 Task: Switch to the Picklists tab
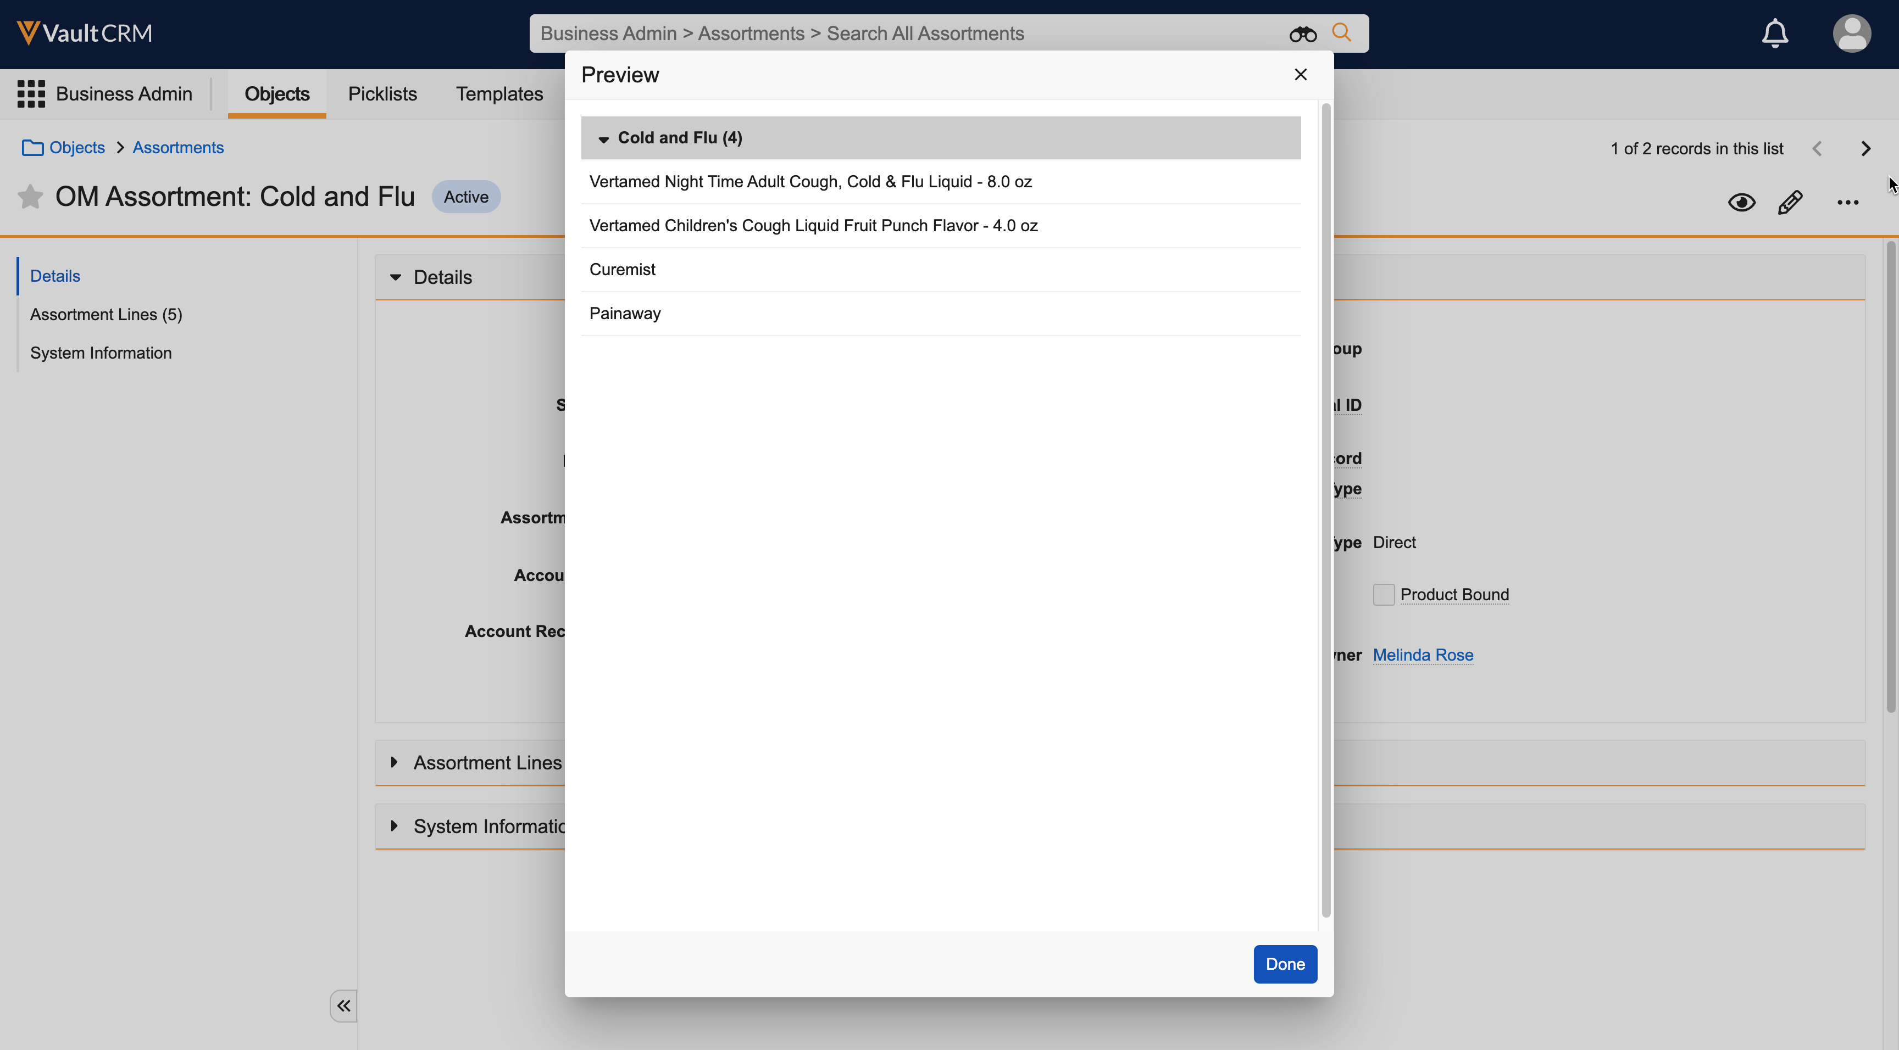click(382, 93)
